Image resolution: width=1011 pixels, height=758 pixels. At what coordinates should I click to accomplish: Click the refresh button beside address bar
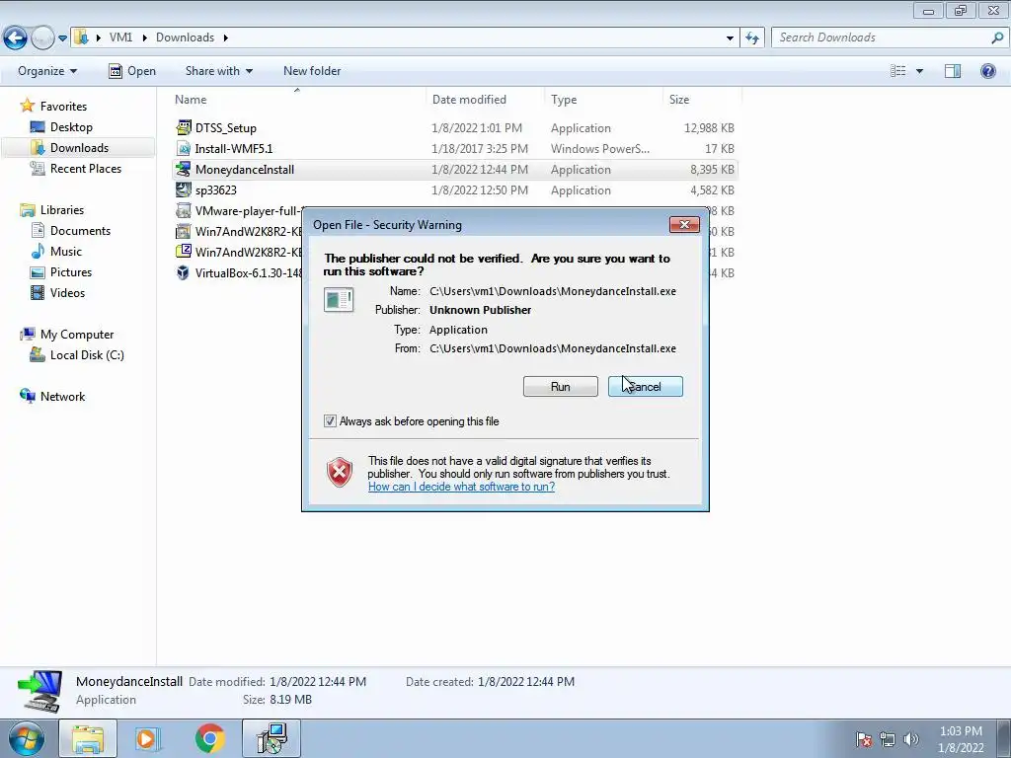point(751,38)
